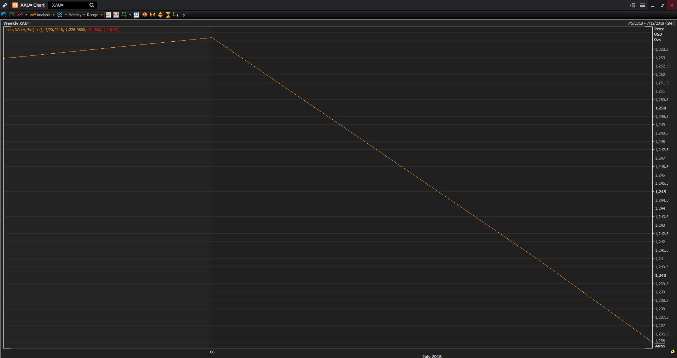The image size is (677, 358).
Task: Expand the line chart type dropdown arrow
Action: tap(26, 15)
